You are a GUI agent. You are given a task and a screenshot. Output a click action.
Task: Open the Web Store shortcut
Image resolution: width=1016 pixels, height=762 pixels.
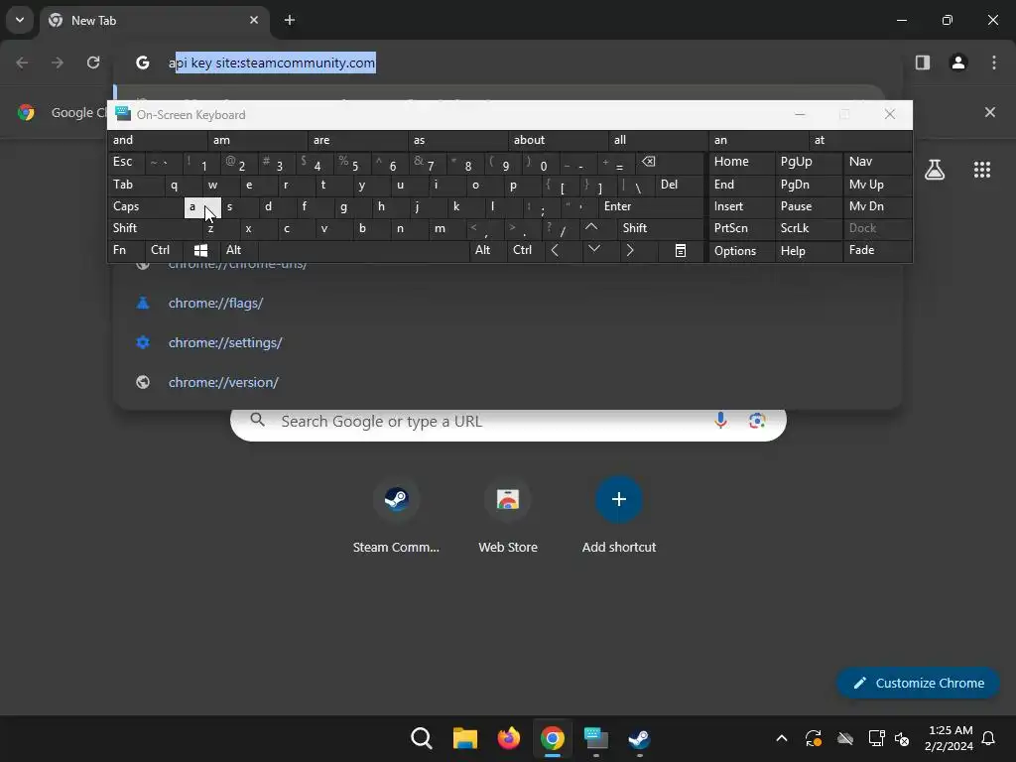point(507,517)
